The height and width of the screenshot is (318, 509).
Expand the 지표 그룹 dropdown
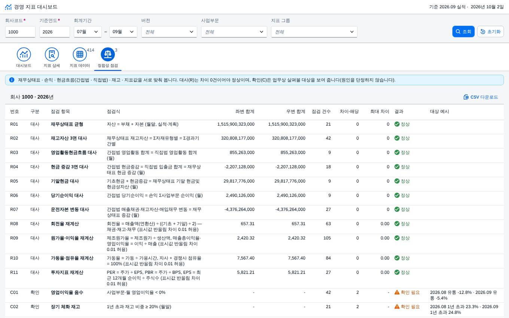point(314,32)
